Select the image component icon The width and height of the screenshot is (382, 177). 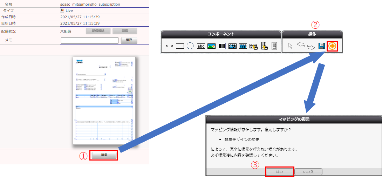pyautogui.click(x=211, y=46)
